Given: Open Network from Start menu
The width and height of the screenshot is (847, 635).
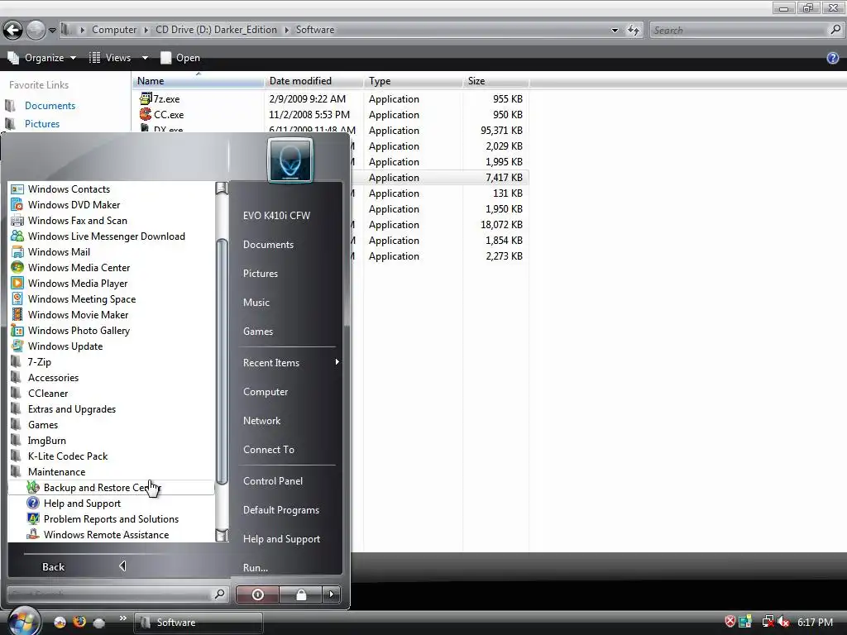Looking at the screenshot, I should click(x=261, y=421).
